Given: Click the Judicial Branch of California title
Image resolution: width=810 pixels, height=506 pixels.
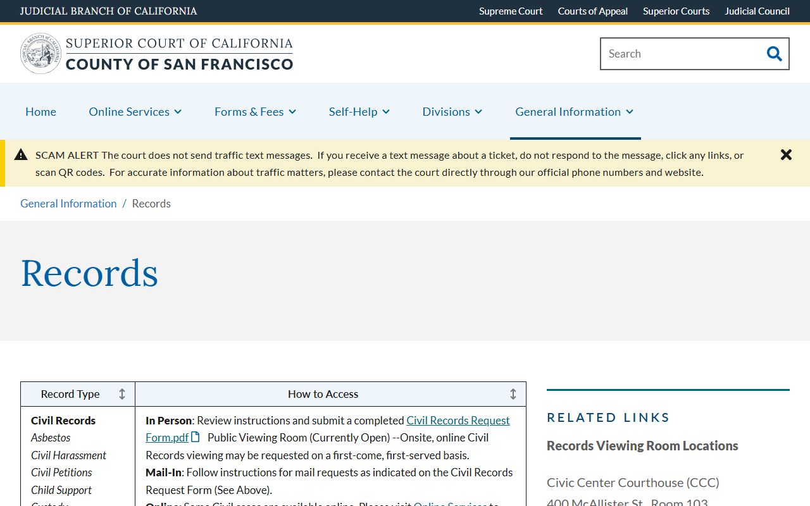Looking at the screenshot, I should click(x=108, y=11).
